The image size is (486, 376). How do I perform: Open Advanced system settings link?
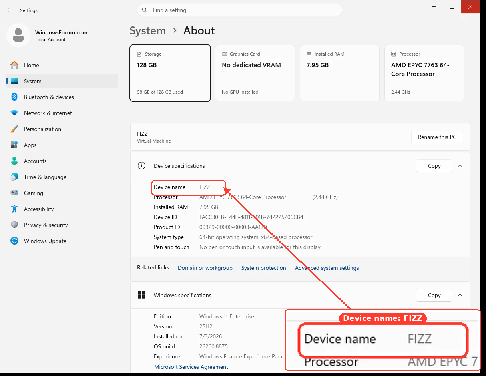point(327,268)
